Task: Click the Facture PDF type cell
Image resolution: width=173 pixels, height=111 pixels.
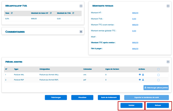Action: (x=19, y=80)
